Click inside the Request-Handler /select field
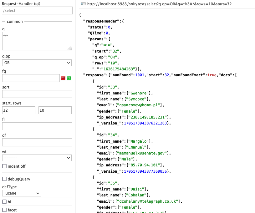Image resolution: width=255 pixels, height=213 pixels. [x=37, y=11]
